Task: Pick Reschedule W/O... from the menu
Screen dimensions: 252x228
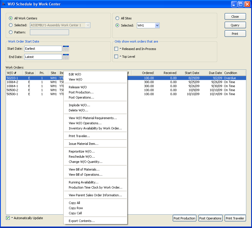Action: point(82,157)
